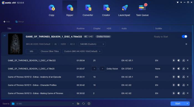Click the globe icon in bottom bar
The width and height of the screenshot is (194, 107).
tap(89, 104)
